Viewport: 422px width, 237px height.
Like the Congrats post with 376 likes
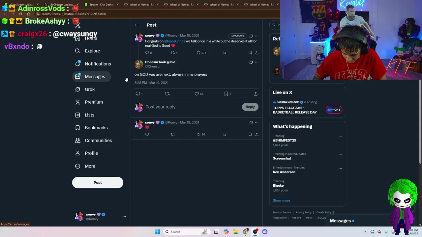[201, 53]
